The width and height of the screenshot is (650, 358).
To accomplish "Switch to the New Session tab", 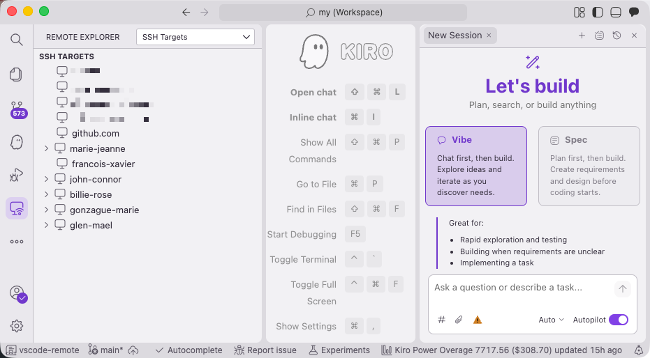I will pyautogui.click(x=455, y=36).
